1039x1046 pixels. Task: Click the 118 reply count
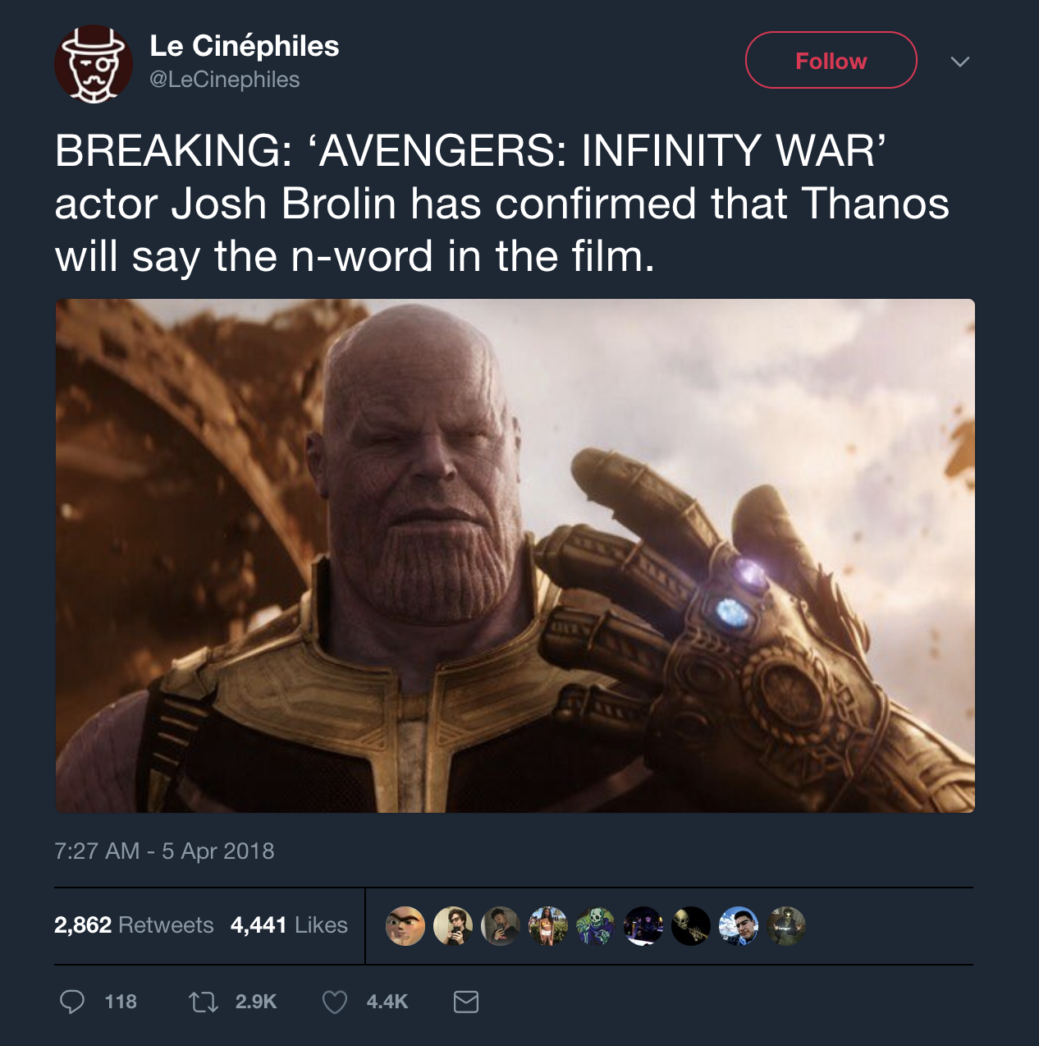tap(121, 1002)
